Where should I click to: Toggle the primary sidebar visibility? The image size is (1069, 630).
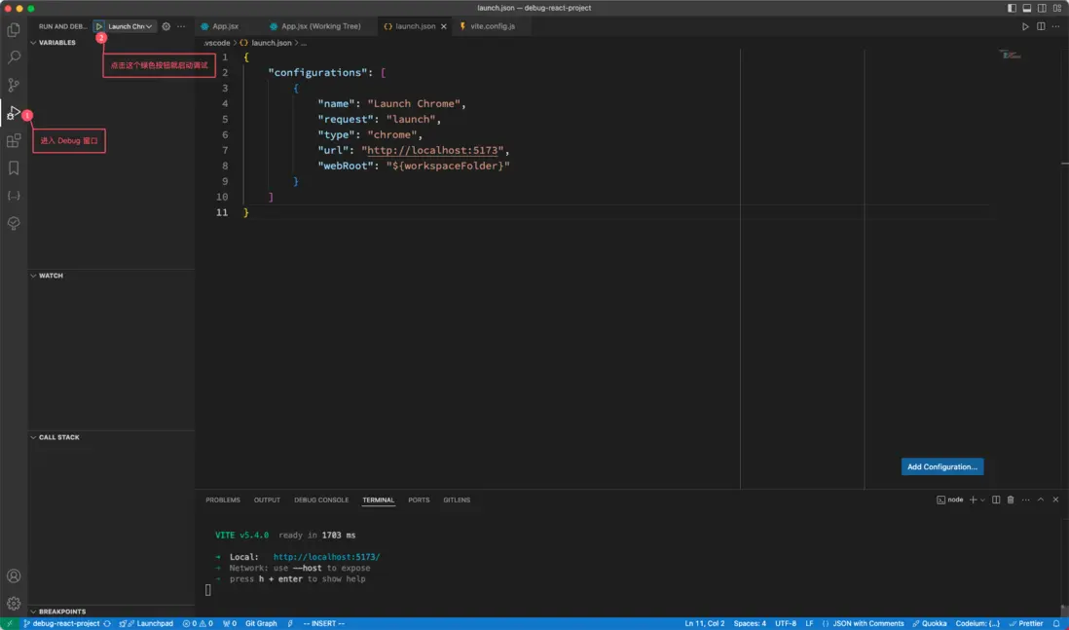(x=1012, y=8)
